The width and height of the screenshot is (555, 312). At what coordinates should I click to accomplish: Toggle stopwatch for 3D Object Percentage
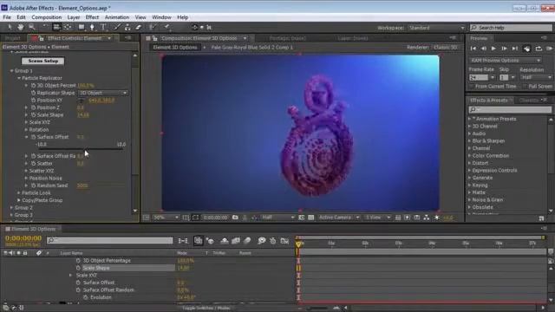coord(78,260)
